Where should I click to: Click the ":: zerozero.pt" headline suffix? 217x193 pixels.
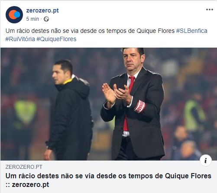click(x=27, y=185)
